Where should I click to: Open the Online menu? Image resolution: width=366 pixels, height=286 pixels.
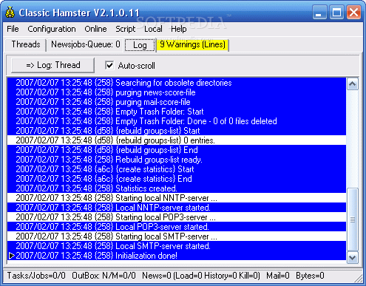point(95,29)
